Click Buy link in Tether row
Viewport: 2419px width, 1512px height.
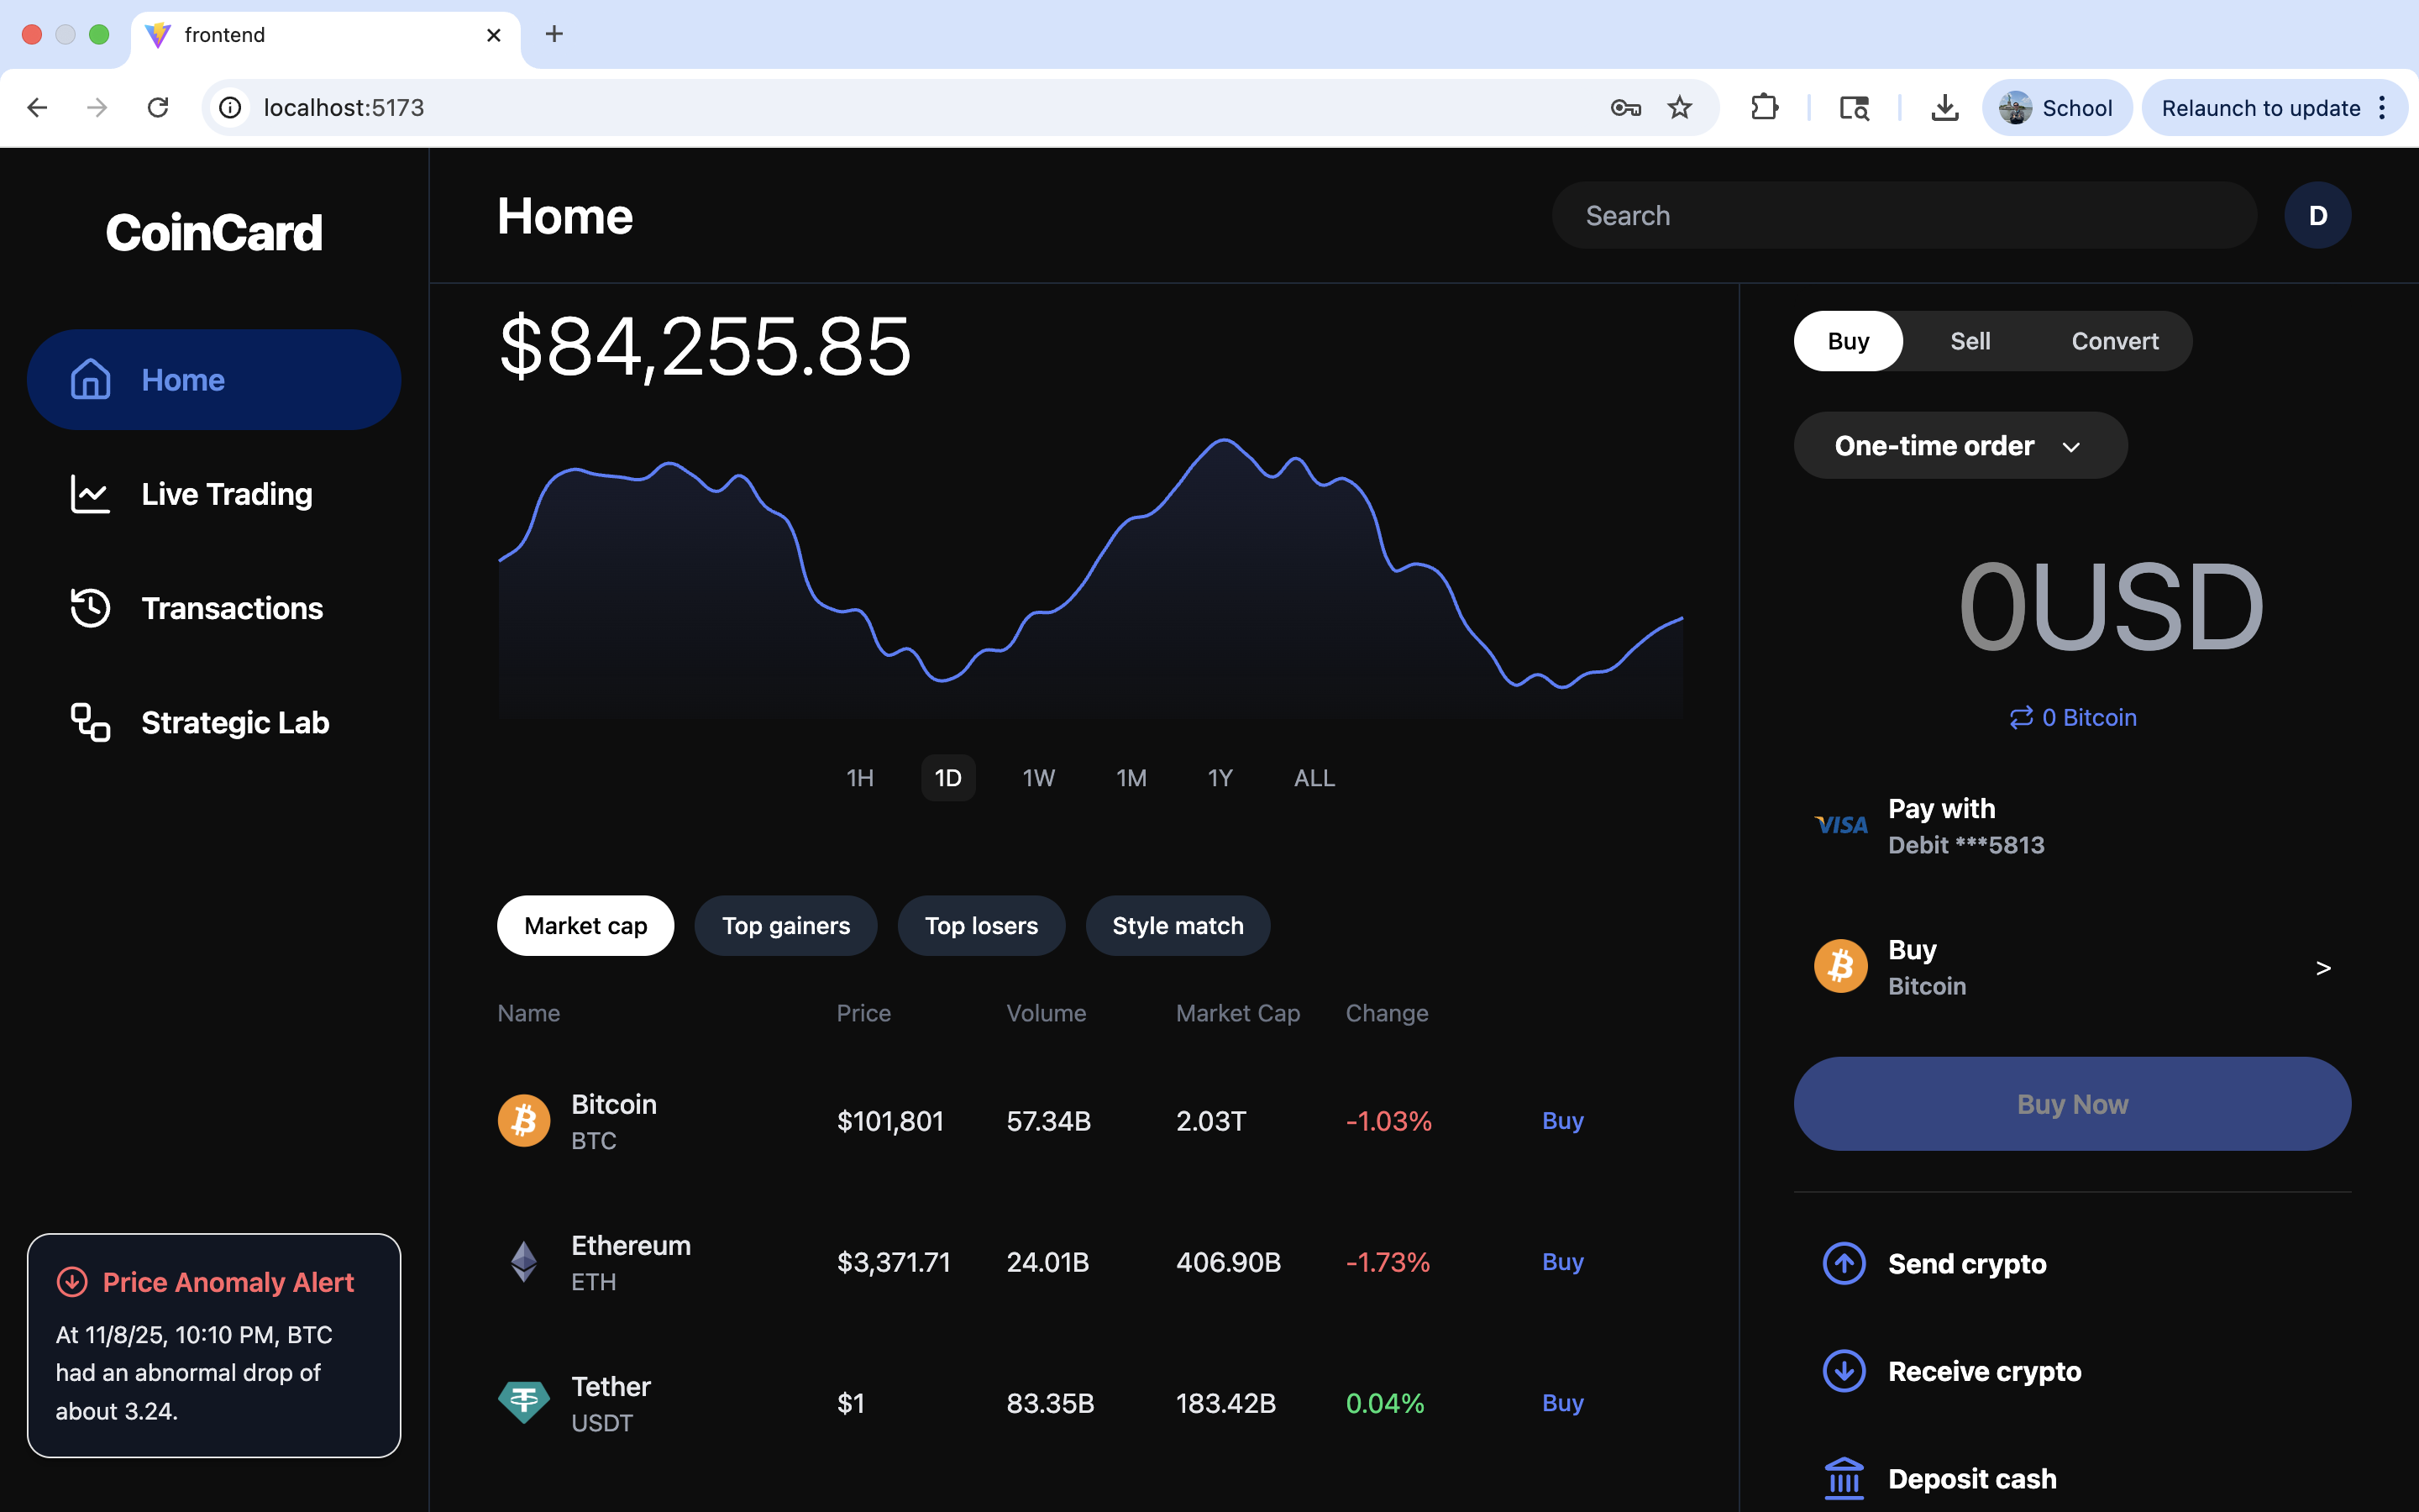(1562, 1403)
